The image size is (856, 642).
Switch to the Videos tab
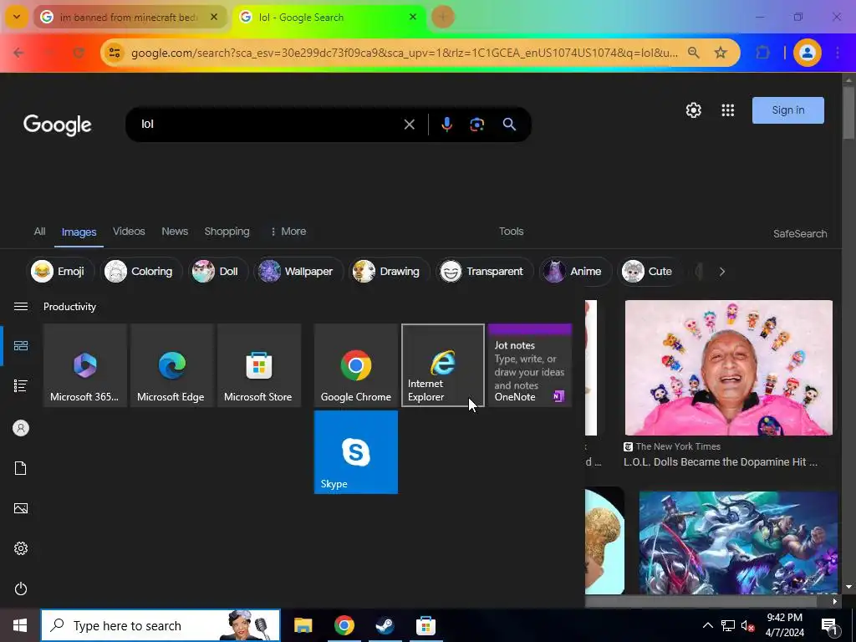pos(129,232)
